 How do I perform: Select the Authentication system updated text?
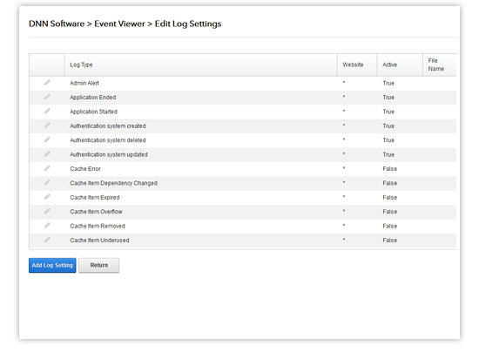(x=109, y=154)
